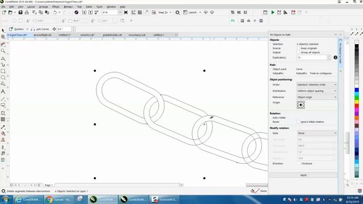Click the green Run macro play icon
The height and width of the screenshot is (204, 363).
(x=273, y=12)
